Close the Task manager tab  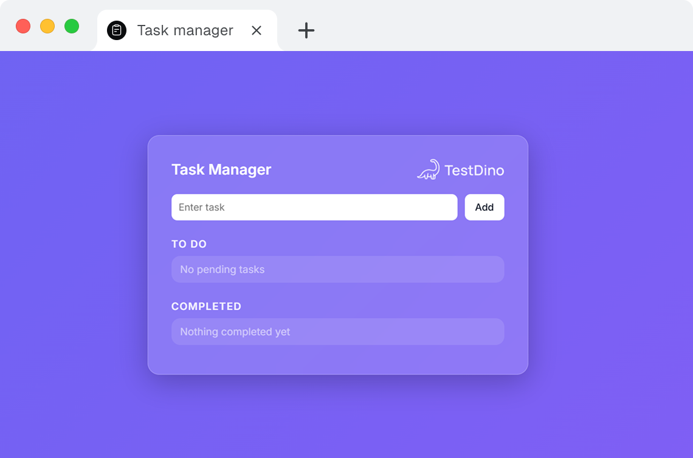coord(257,30)
